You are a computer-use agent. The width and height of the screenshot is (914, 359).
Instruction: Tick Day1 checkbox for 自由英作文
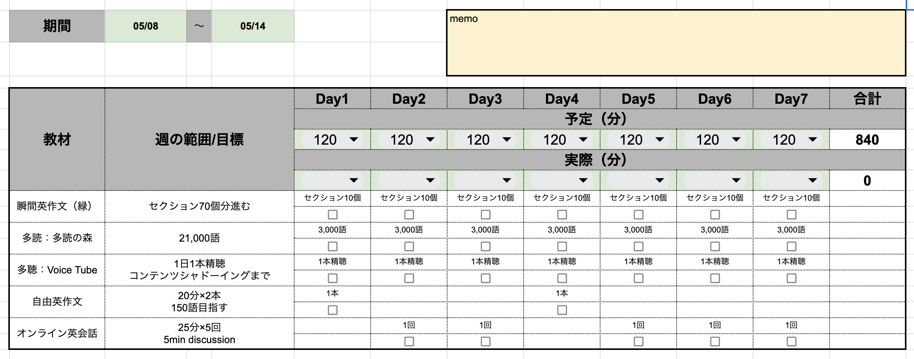(332, 310)
